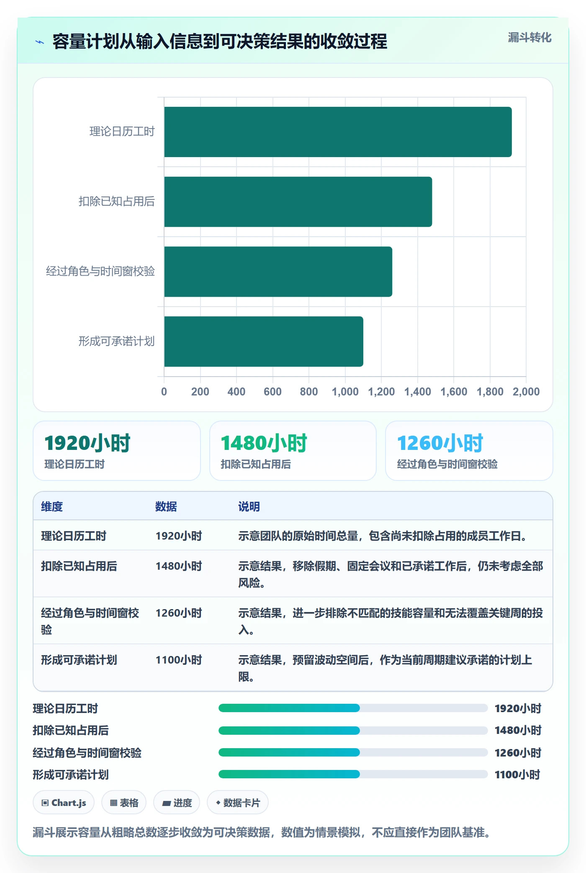Click the 形成可承诺计划 table row label

[79, 660]
